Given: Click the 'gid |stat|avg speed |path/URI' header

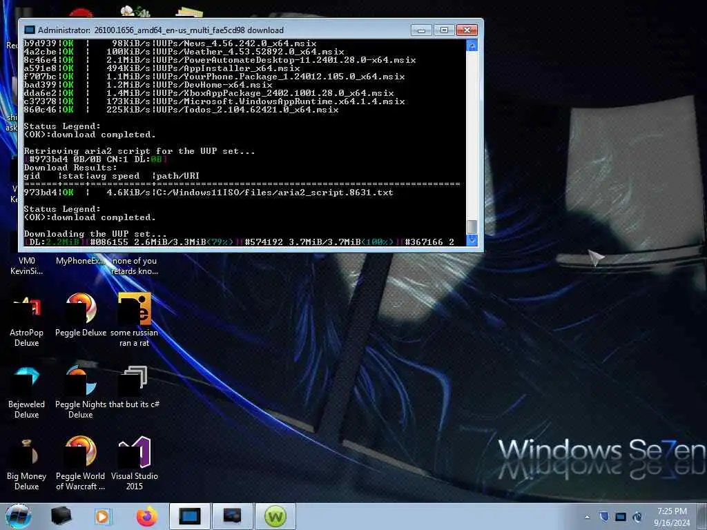Looking at the screenshot, I should point(111,176).
